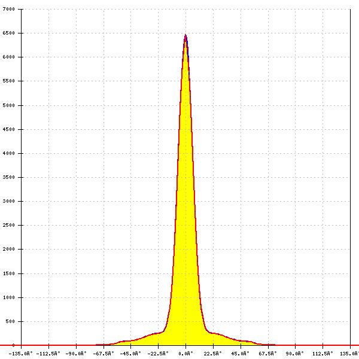Click the 3000 y-axis label

(9, 201)
